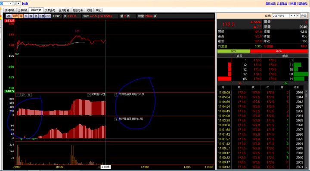
Task: Click the 148.5 lower limit price label
Action: pos(9,91)
